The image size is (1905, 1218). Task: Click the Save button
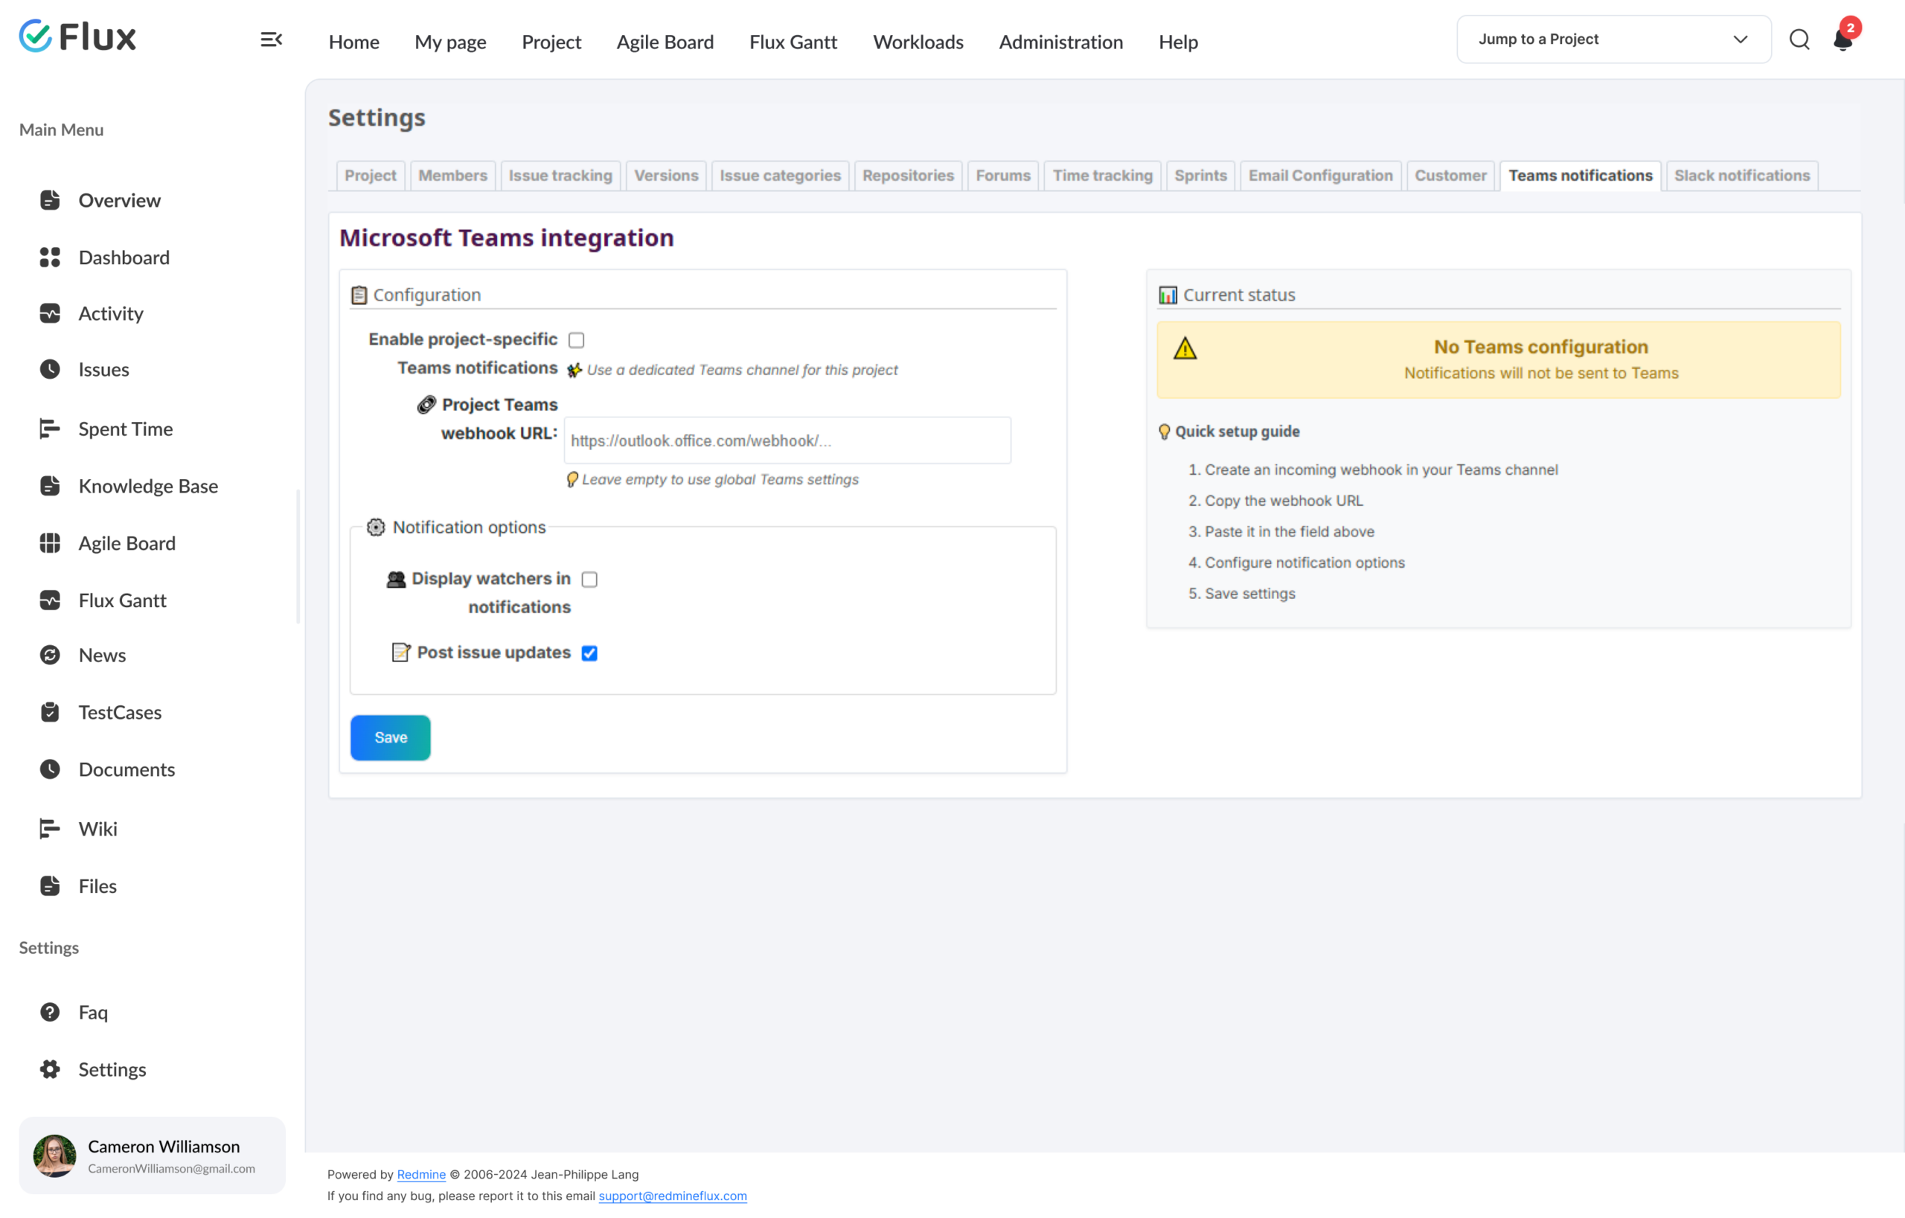(x=390, y=737)
